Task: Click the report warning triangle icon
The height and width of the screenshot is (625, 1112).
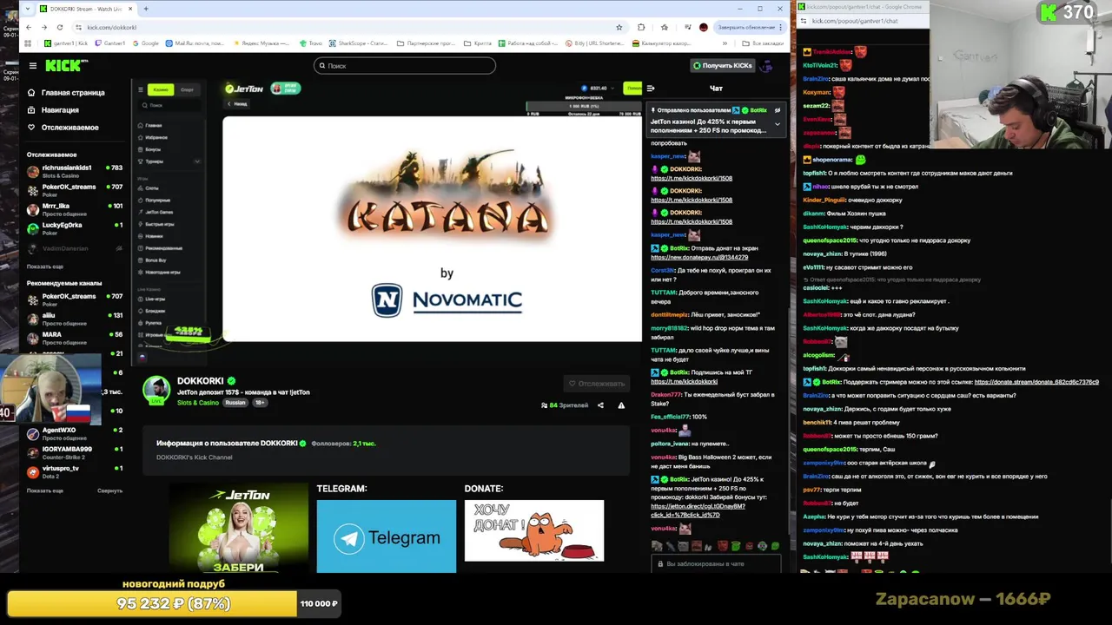Action: point(621,405)
